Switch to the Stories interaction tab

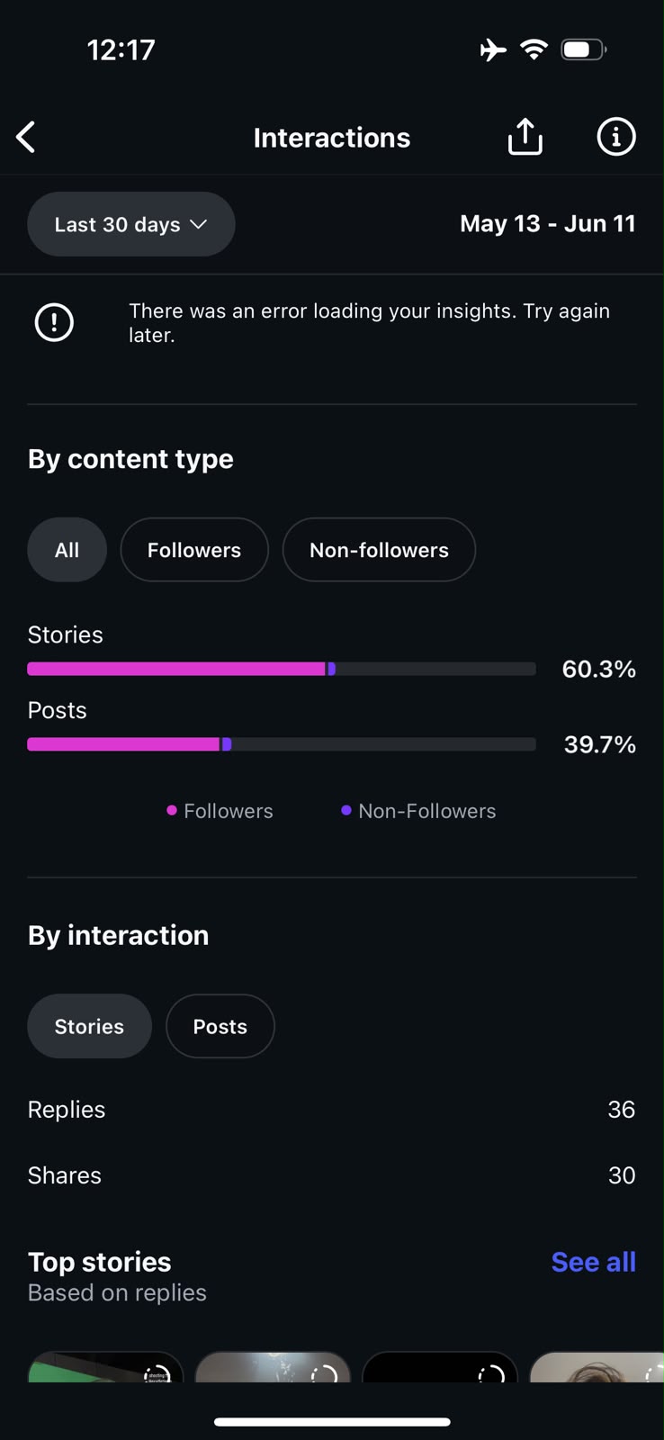pos(90,1026)
